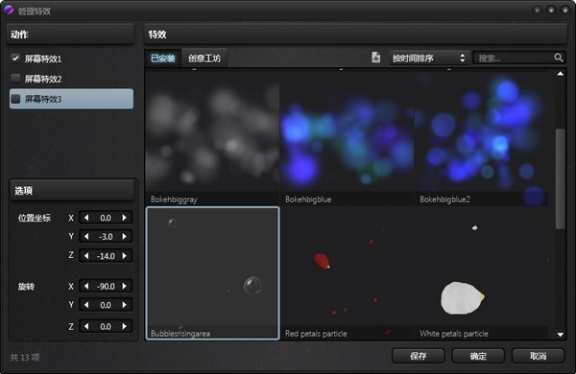The width and height of the screenshot is (576, 374).
Task: Open the 创意工坊 tab
Action: tap(204, 58)
